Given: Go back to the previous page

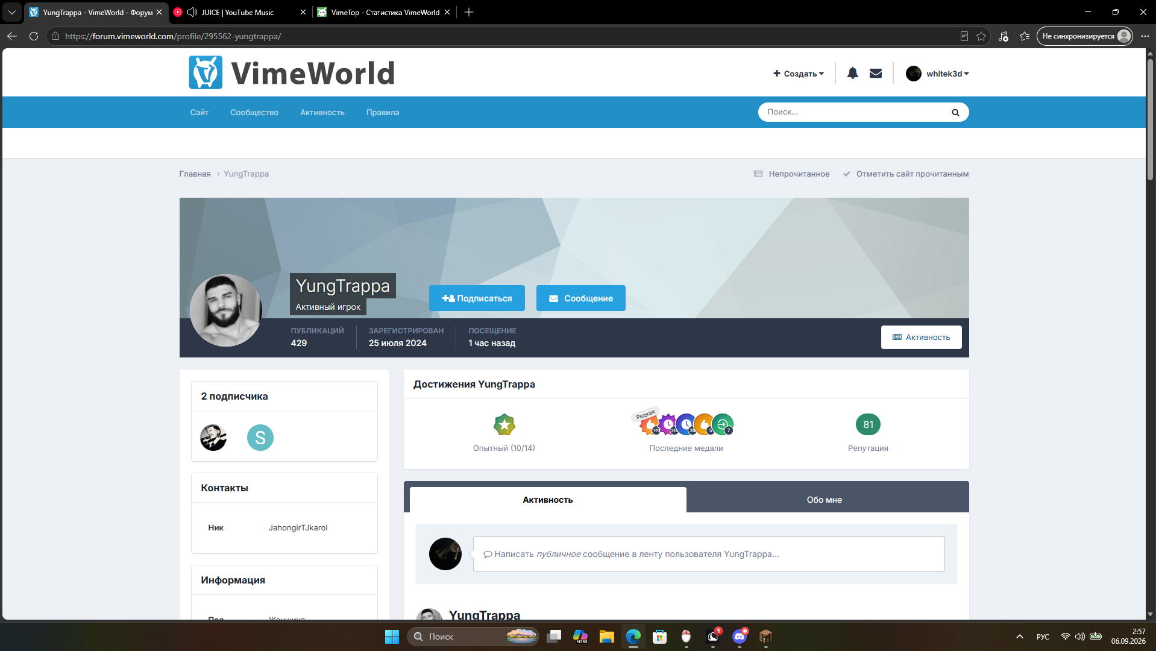Looking at the screenshot, I should pos(12,36).
